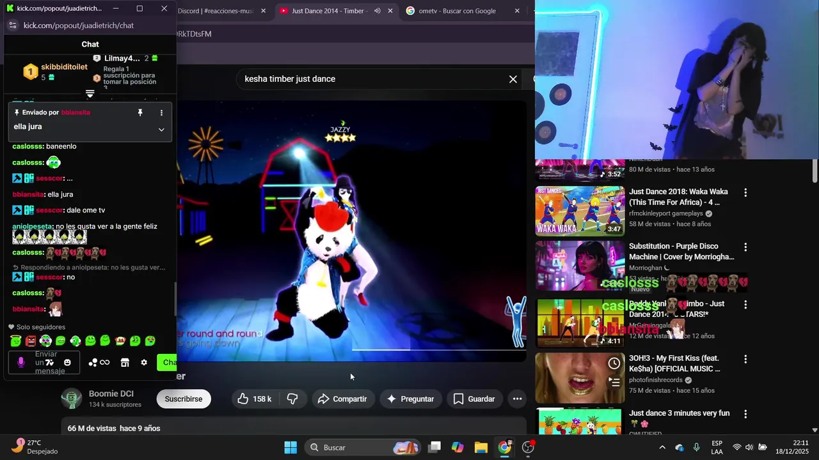Click the Suscribirse button

(x=184, y=399)
